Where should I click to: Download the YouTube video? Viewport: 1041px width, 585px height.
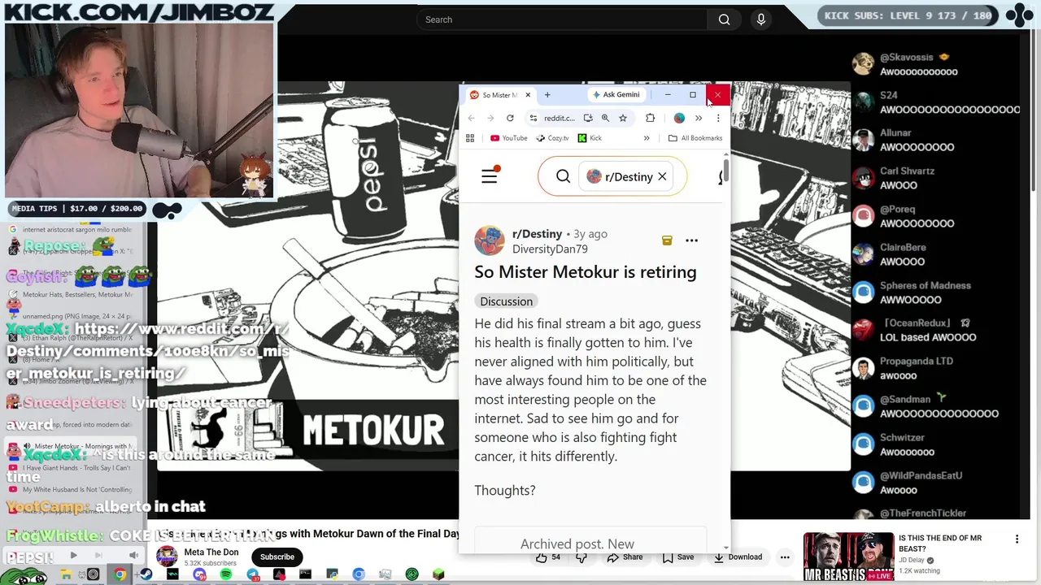point(738,557)
